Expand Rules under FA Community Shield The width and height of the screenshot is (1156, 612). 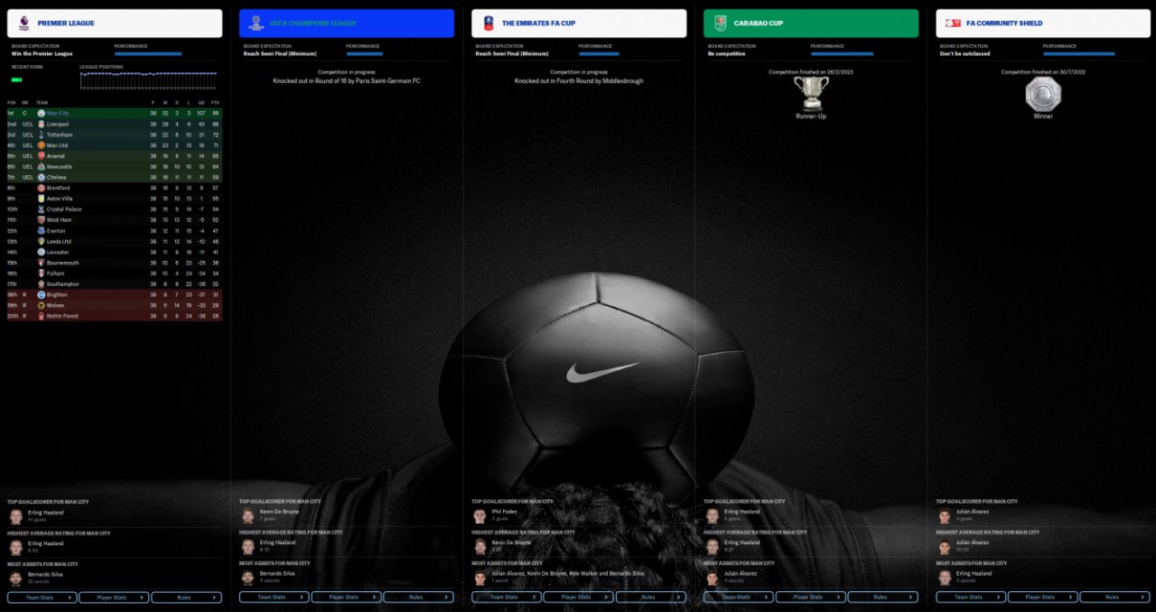point(1114,597)
